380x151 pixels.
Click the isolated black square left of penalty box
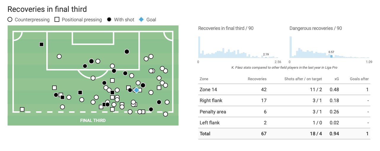click(41, 44)
